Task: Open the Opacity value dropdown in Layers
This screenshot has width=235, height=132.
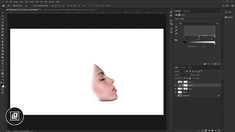Action: point(201,75)
